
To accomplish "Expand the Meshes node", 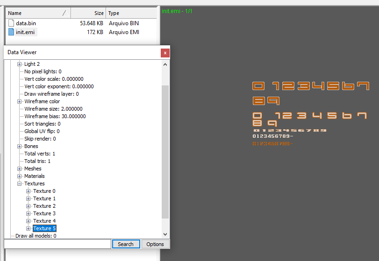I will [19, 169].
